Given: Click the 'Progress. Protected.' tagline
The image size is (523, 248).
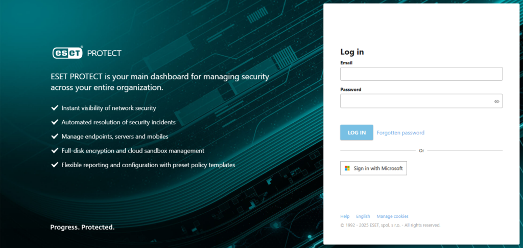Looking at the screenshot, I should coord(82,228).
